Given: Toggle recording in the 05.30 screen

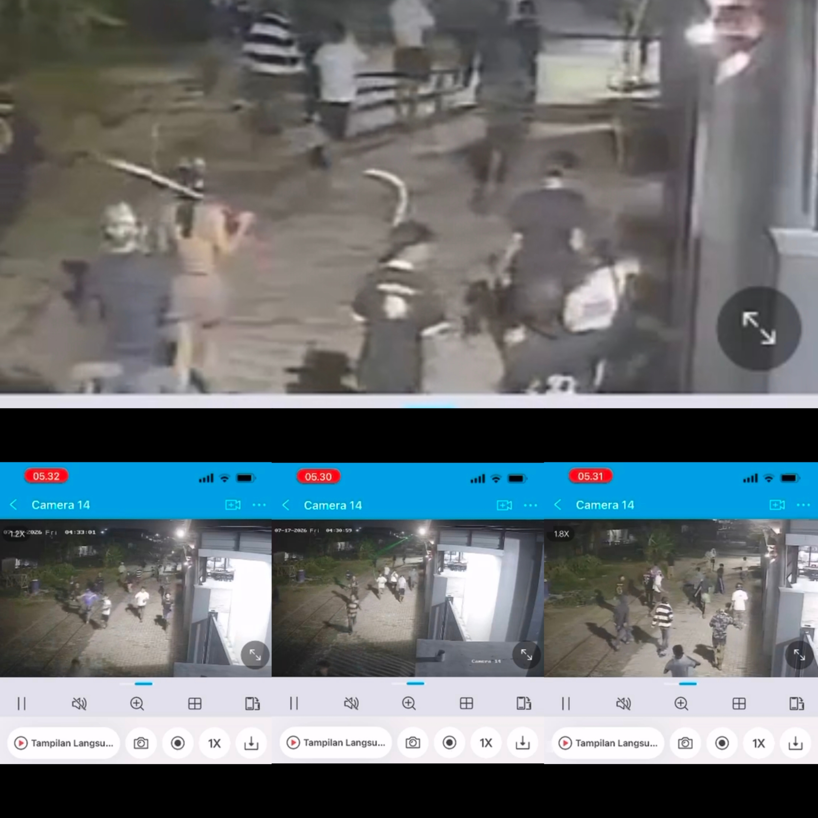Looking at the screenshot, I should pyautogui.click(x=450, y=743).
